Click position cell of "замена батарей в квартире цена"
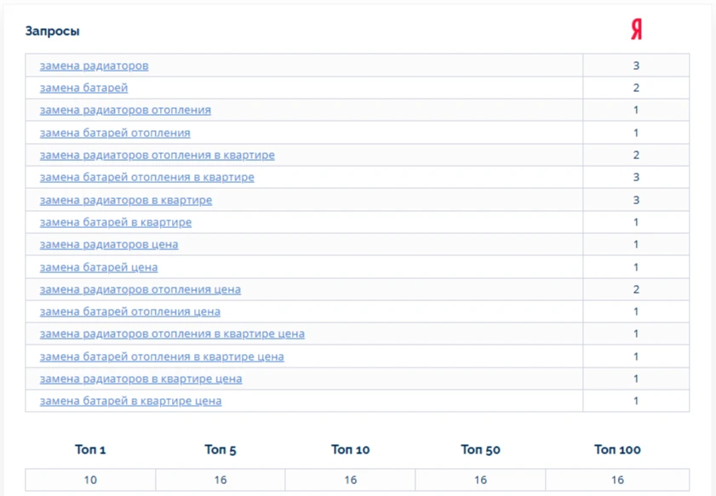Viewport: 716px width, 496px height. coord(636,401)
